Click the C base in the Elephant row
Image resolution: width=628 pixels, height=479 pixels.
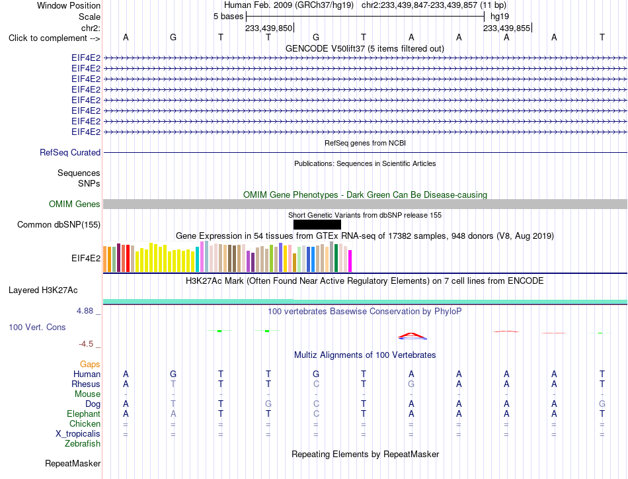point(316,414)
